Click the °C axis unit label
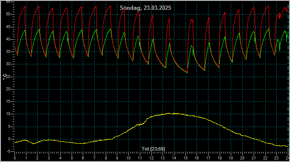The width and height of the screenshot is (290, 162). click(5, 77)
